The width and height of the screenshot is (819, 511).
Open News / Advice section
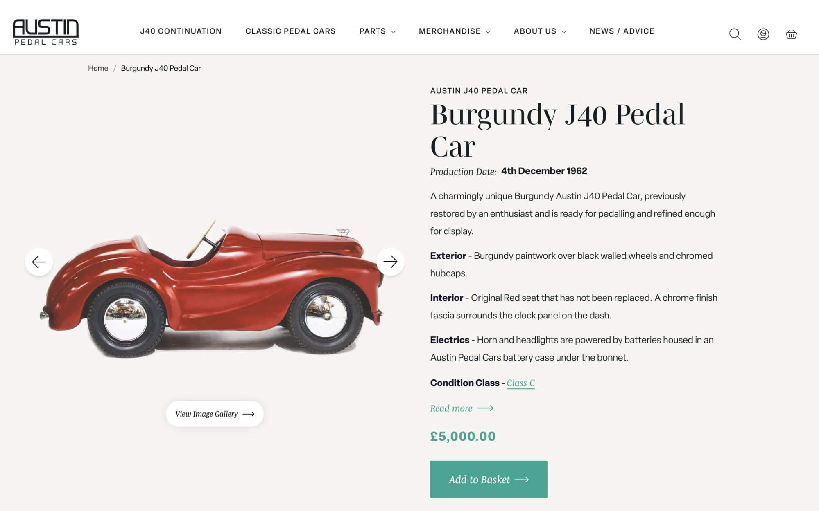(x=622, y=31)
